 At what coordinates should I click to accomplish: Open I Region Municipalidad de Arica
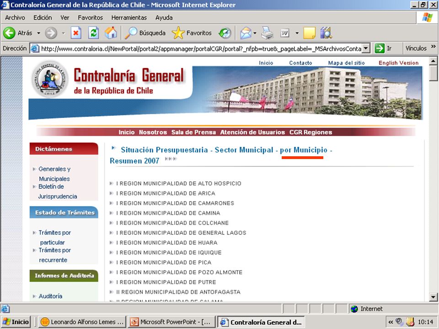166,193
